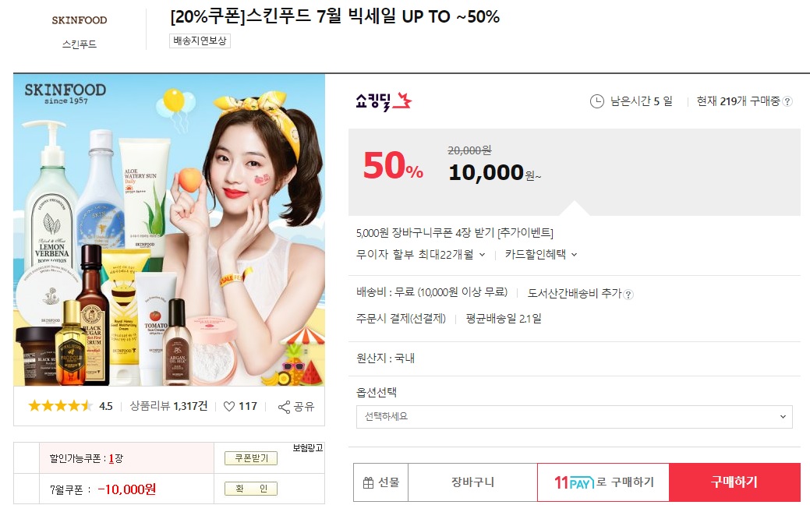The height and width of the screenshot is (505, 810).
Task: Add item with 장바구니 button
Action: 472,482
